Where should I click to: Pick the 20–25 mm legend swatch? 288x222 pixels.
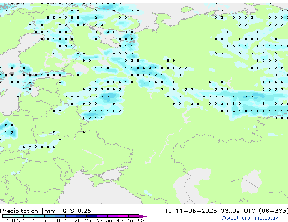[x=81, y=216]
